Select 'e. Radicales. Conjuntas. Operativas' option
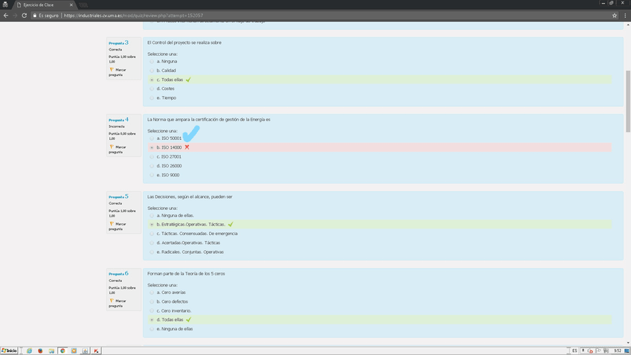This screenshot has height=355, width=631. (x=152, y=252)
